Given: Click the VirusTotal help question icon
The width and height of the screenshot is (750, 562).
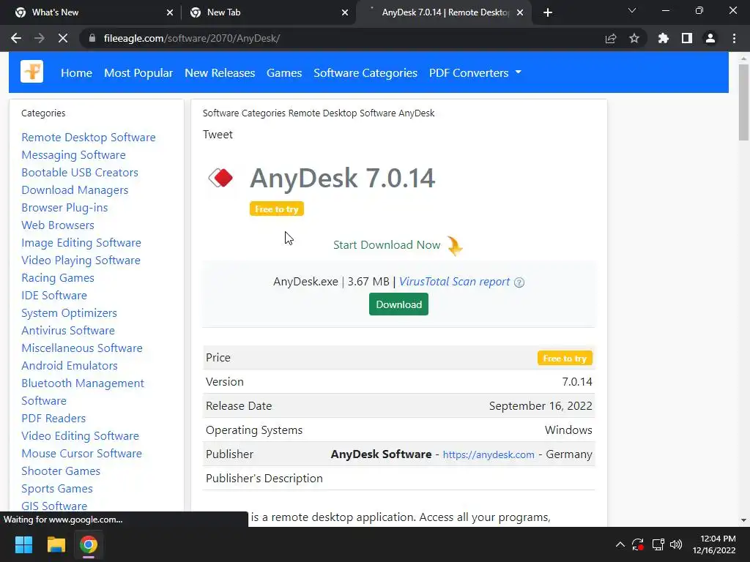Looking at the screenshot, I should 519,282.
